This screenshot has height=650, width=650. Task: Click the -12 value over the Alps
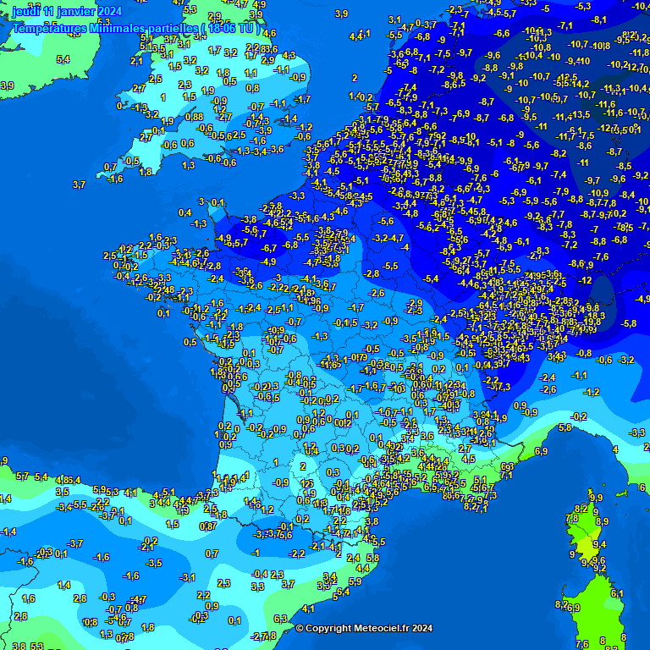point(585,281)
